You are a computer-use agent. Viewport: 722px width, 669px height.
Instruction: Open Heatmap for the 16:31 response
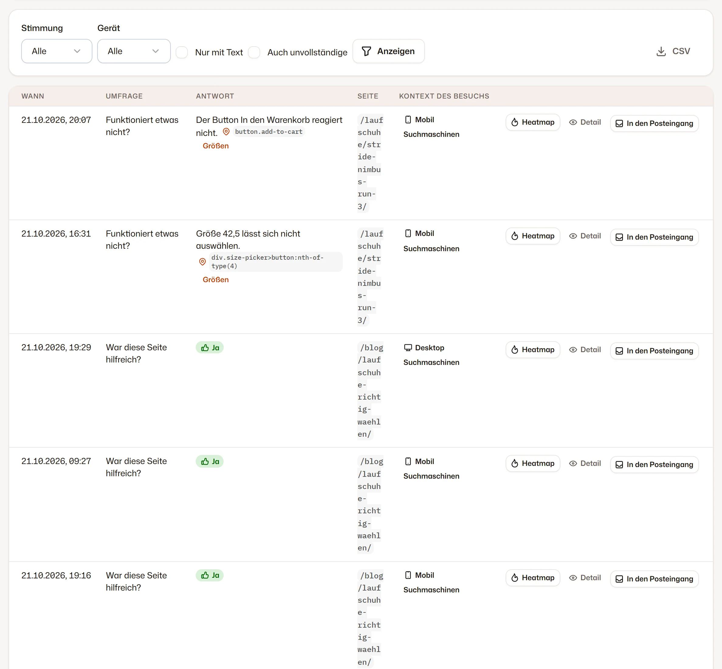[533, 236]
